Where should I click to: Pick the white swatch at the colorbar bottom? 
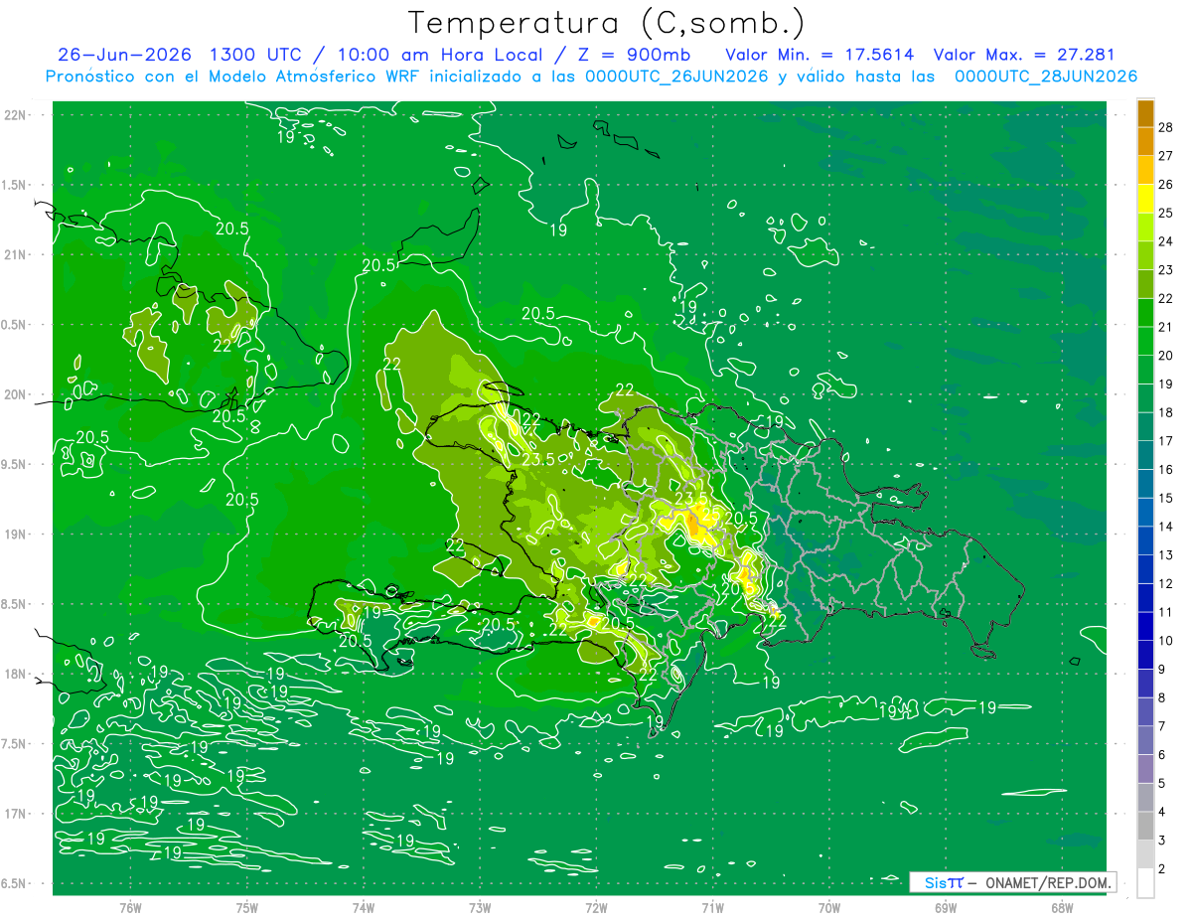pos(1145,882)
